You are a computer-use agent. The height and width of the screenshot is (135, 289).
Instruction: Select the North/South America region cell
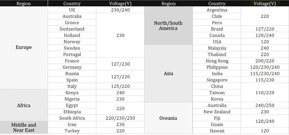[168, 26]
